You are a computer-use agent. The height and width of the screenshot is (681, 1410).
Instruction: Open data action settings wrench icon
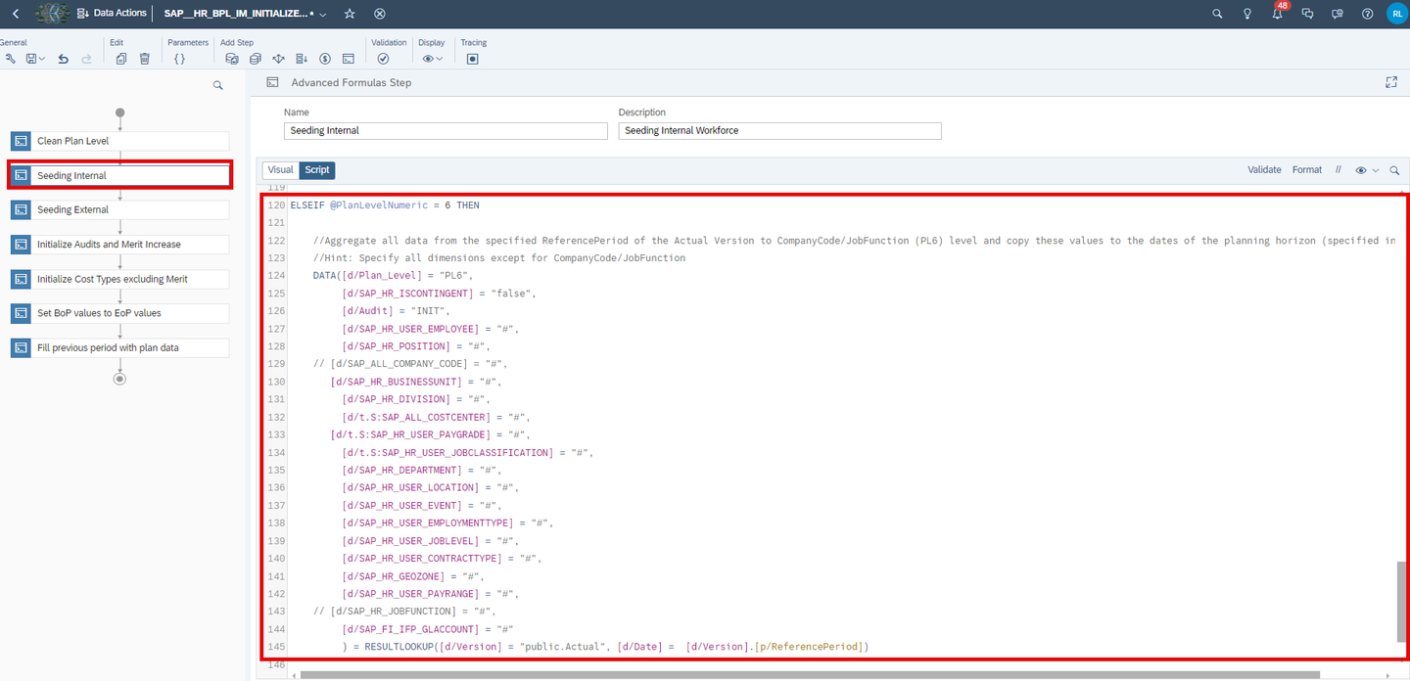tap(10, 59)
